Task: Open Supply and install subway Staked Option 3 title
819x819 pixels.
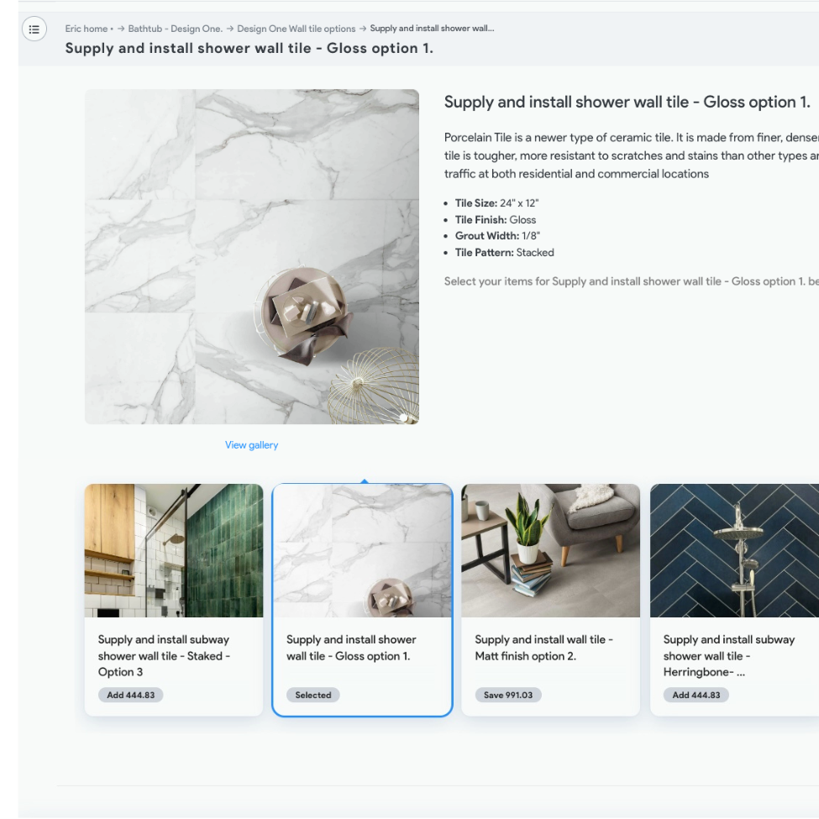Action: click(x=164, y=655)
